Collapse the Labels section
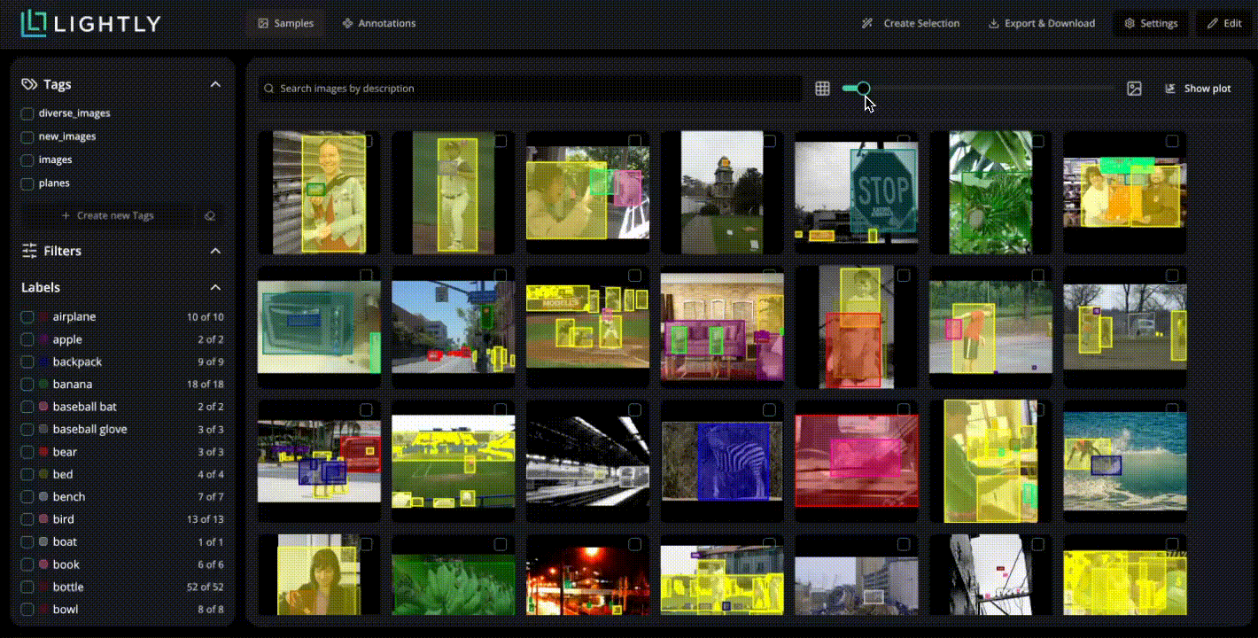This screenshot has height=638, width=1258. point(215,287)
